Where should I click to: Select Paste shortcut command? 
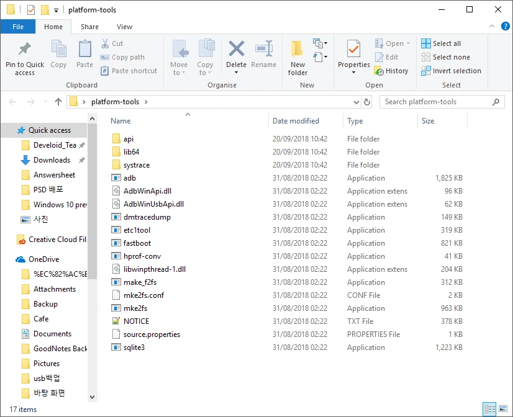coord(129,71)
